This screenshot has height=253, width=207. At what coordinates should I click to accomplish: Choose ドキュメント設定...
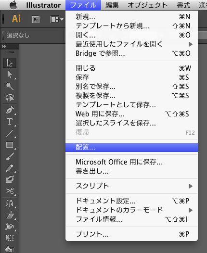[132, 201]
